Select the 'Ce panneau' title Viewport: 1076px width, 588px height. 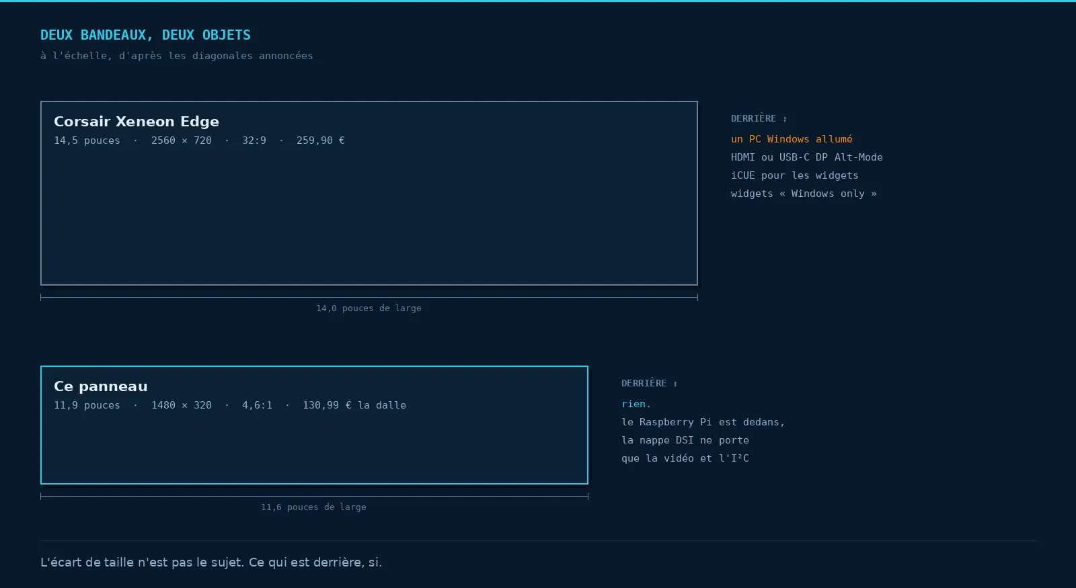pos(101,386)
